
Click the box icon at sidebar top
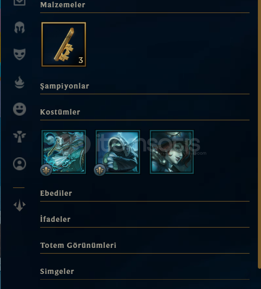click(19, 2)
